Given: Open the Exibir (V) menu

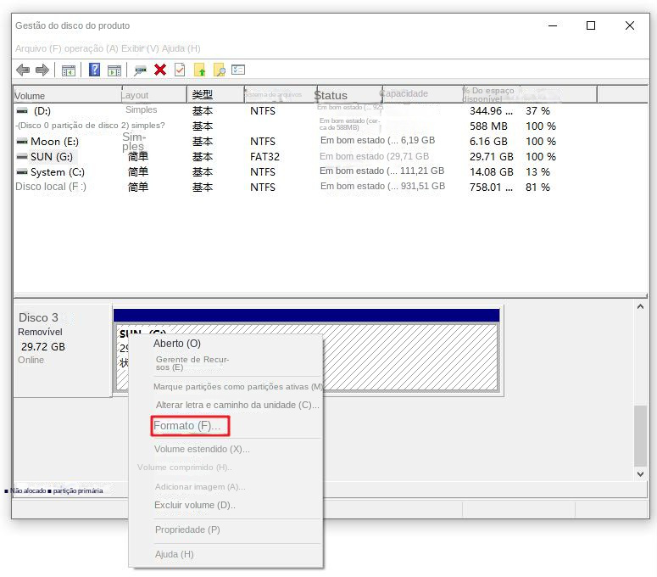Looking at the screenshot, I should [141, 48].
